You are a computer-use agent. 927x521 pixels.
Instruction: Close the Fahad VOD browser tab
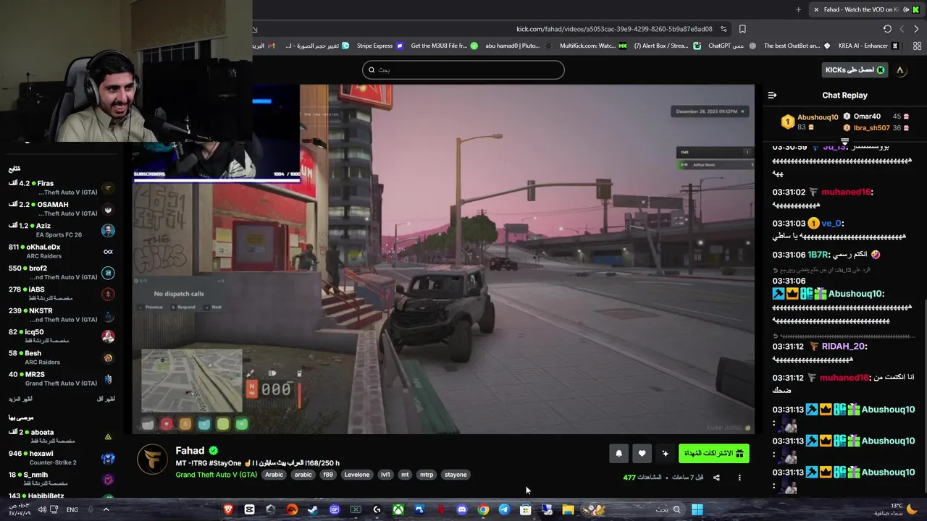[x=816, y=9]
